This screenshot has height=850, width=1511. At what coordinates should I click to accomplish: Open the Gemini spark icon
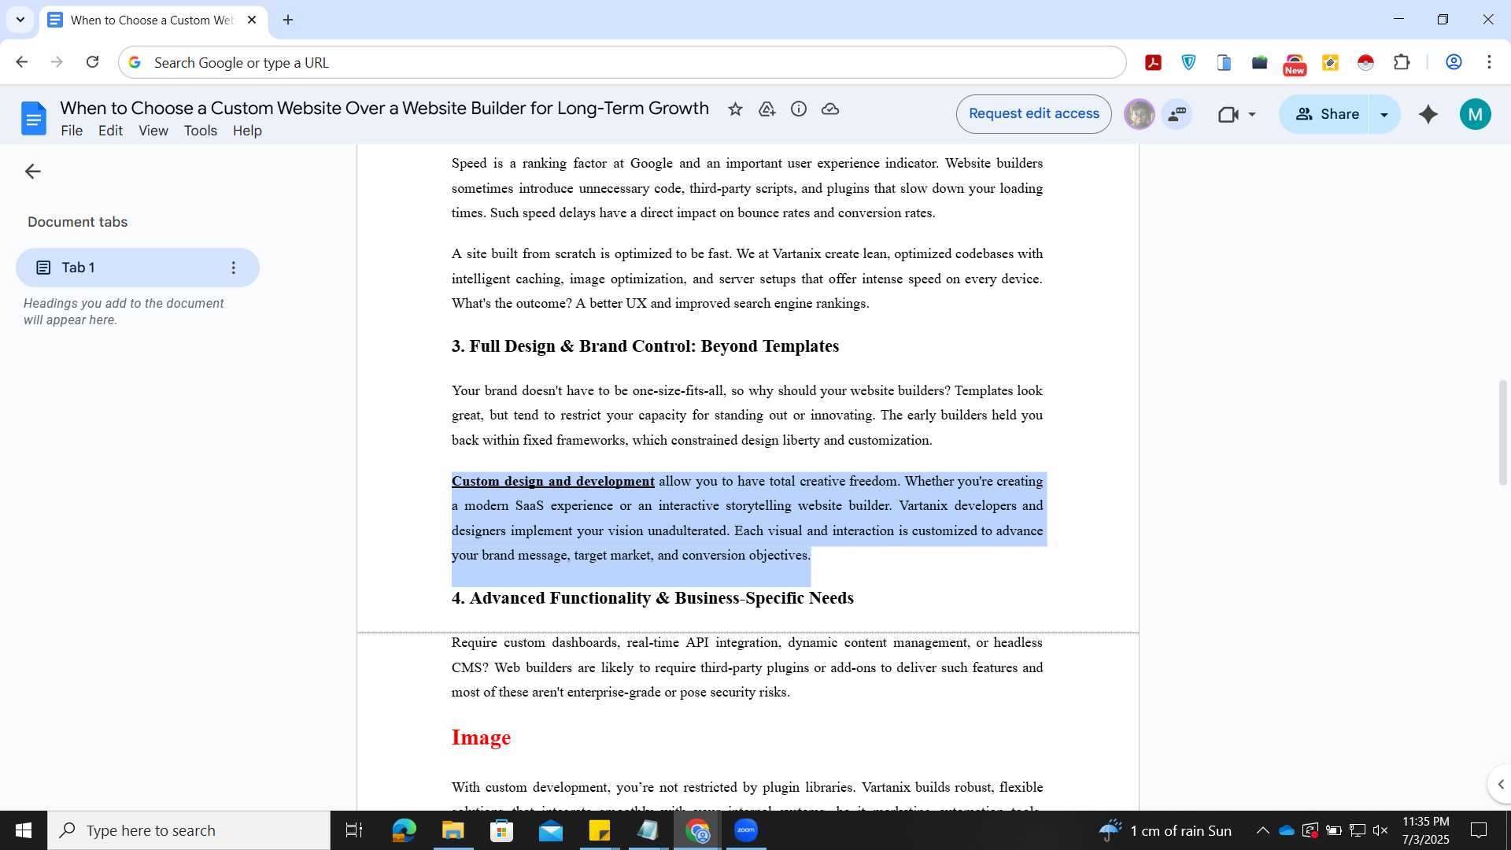coord(1428,114)
